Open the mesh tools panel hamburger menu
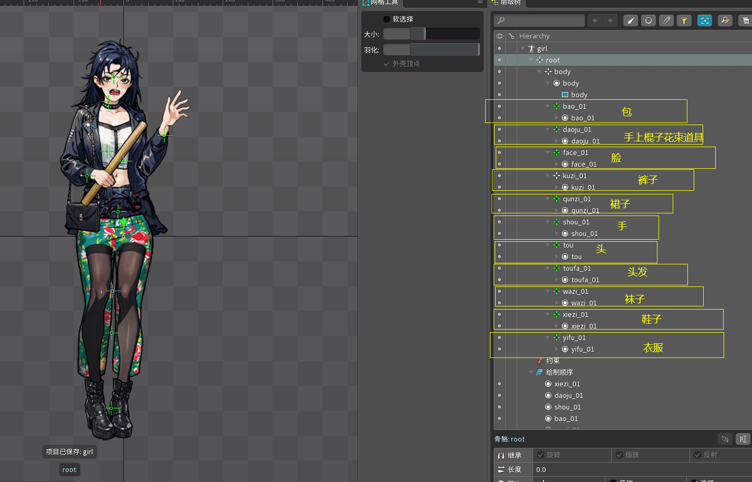752x482 pixels. [479, 3]
